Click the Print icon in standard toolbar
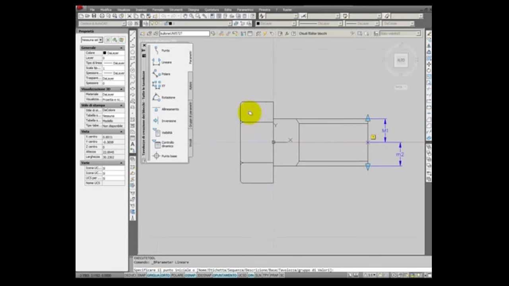This screenshot has height=286, width=509. [102, 16]
